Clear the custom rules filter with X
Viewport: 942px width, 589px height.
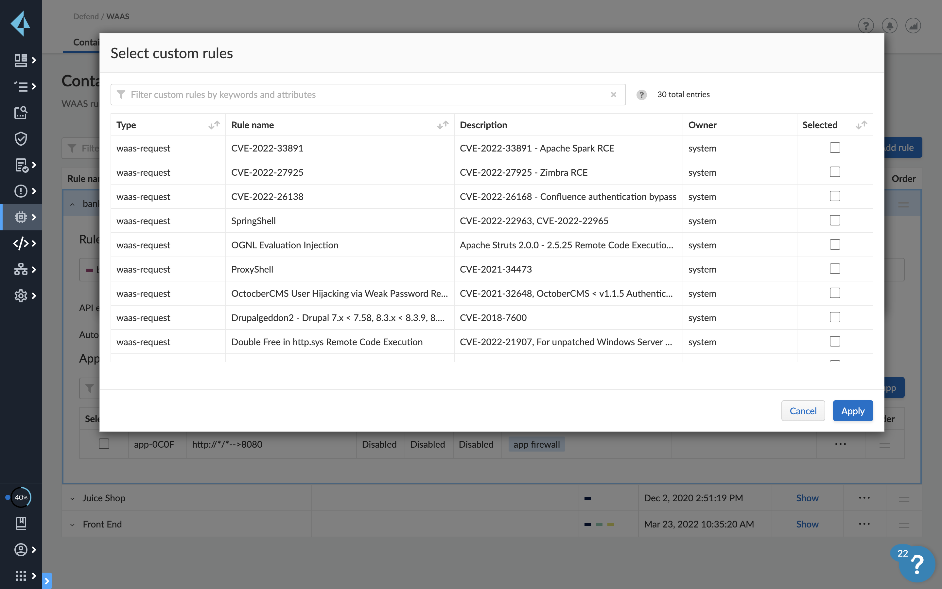[x=614, y=95]
